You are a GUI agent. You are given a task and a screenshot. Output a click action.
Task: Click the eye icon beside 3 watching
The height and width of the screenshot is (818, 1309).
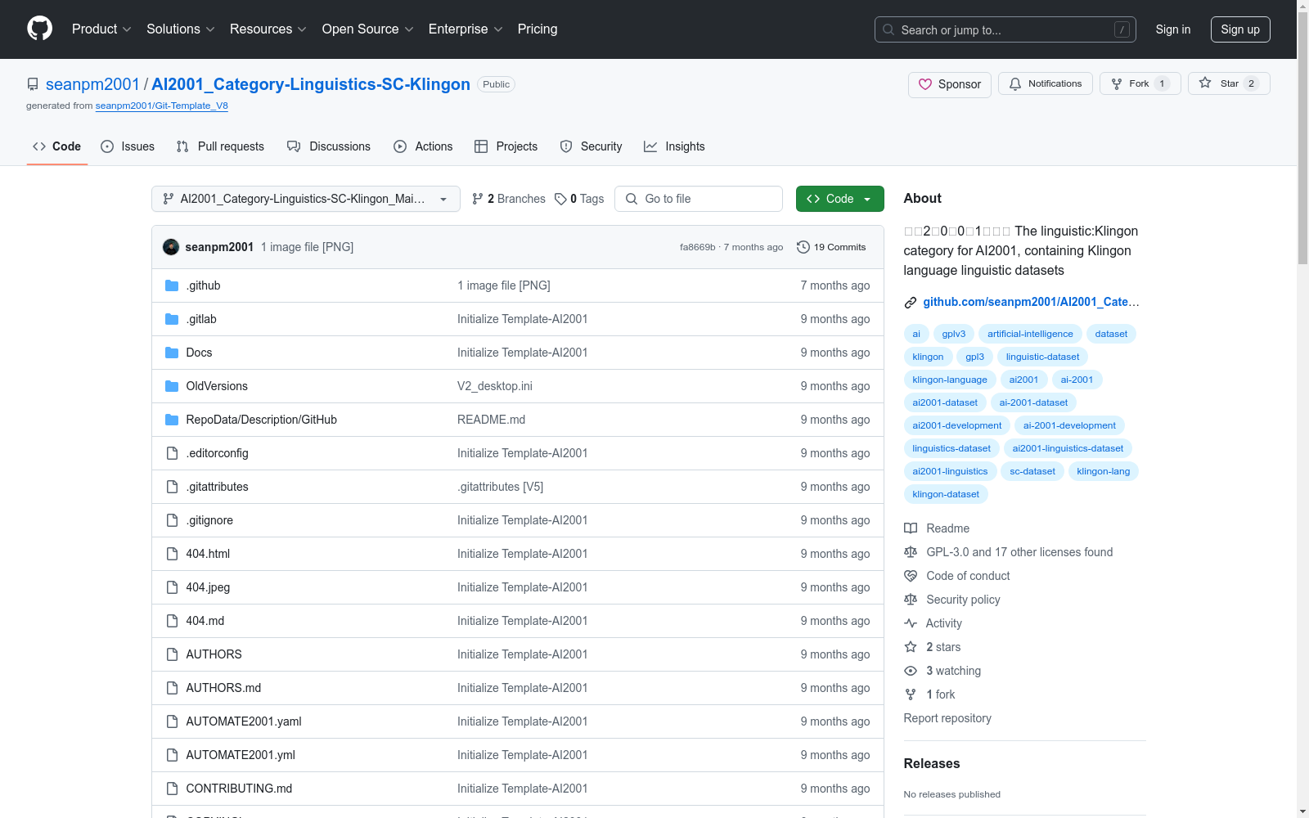coord(911,671)
